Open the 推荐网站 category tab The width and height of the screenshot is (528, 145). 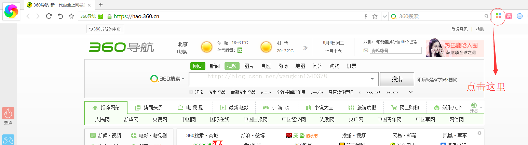(106, 107)
